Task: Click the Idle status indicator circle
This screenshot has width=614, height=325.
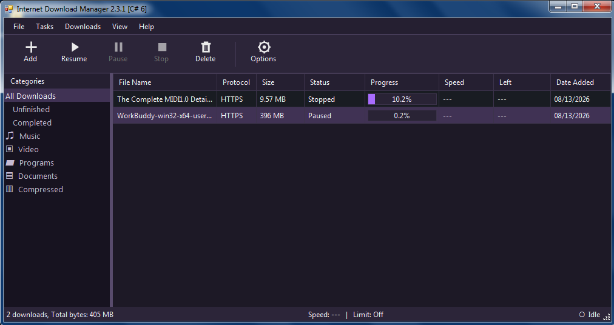Action: [x=582, y=315]
